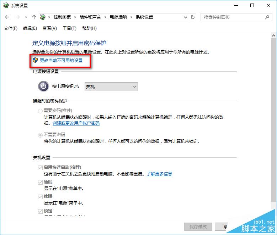Navigate to 硬件和声音 breadcrumb
Image resolution: width=277 pixels, height=235 pixels.
point(90,17)
